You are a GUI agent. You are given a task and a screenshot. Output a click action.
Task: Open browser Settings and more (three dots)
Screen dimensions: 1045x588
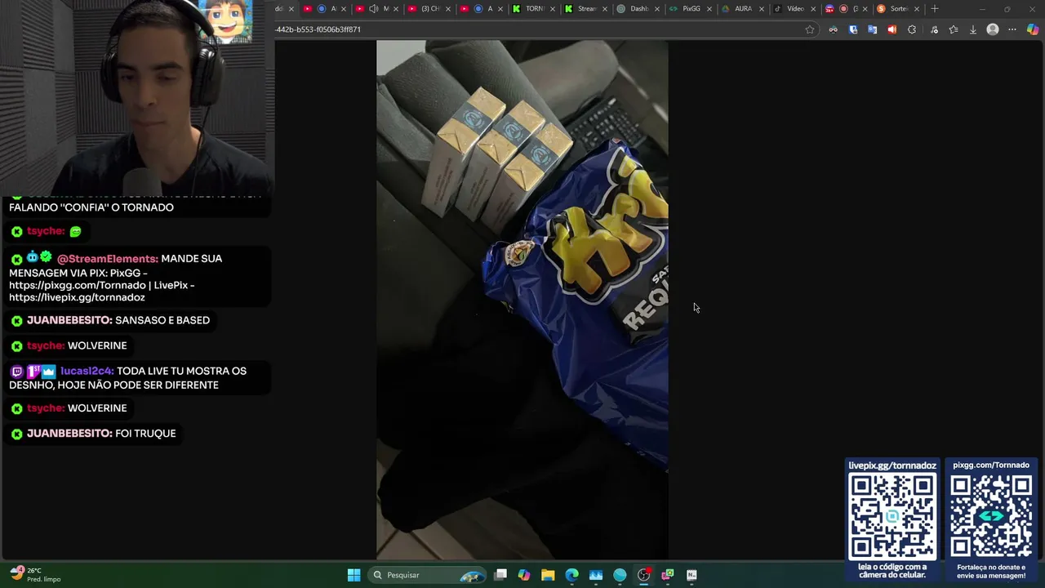1012,29
